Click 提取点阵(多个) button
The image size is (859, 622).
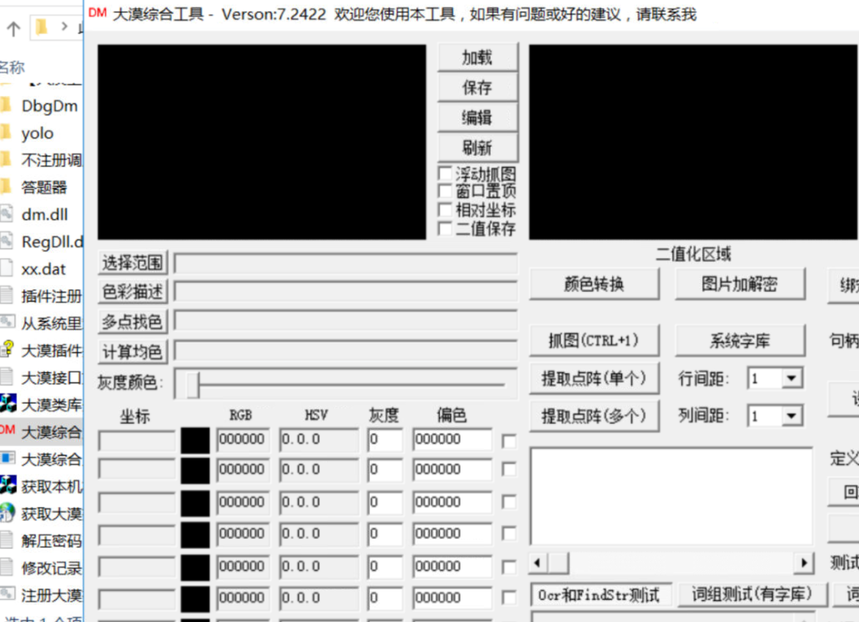coord(594,417)
